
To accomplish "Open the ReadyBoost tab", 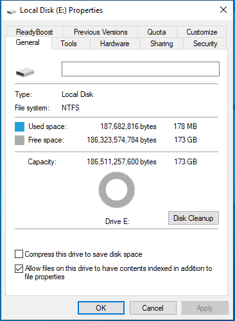I will (x=35, y=32).
